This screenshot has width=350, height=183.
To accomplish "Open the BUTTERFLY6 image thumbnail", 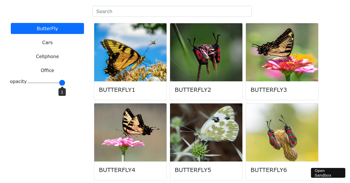I will click(282, 132).
